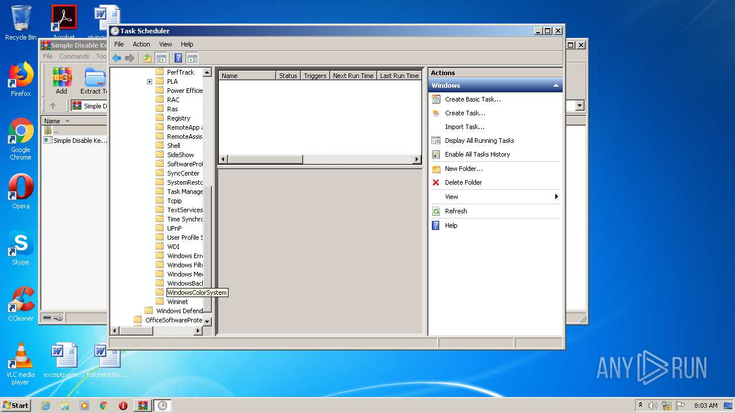Click Enable All Tasks History action
This screenshot has height=413, width=735.
pyautogui.click(x=477, y=154)
